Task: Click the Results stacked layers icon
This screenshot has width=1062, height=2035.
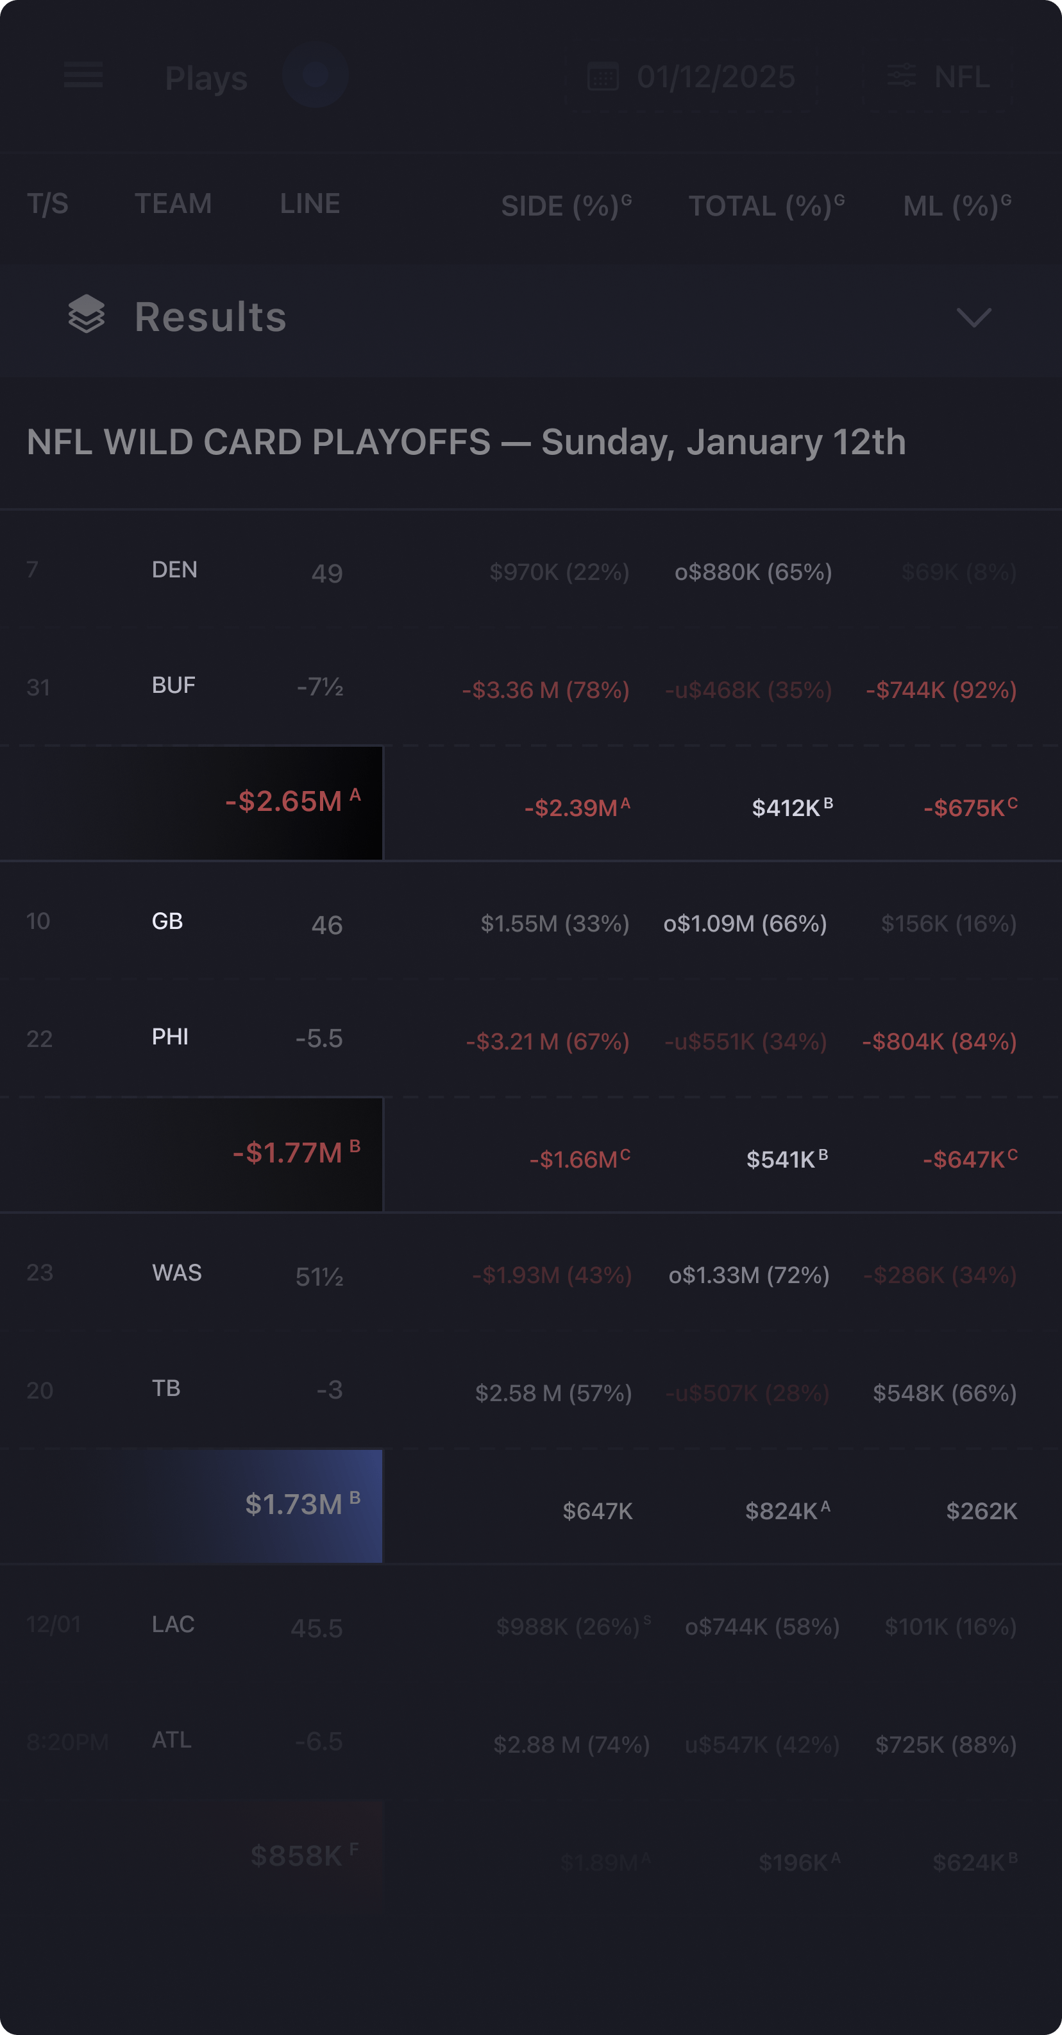Action: coord(86,314)
